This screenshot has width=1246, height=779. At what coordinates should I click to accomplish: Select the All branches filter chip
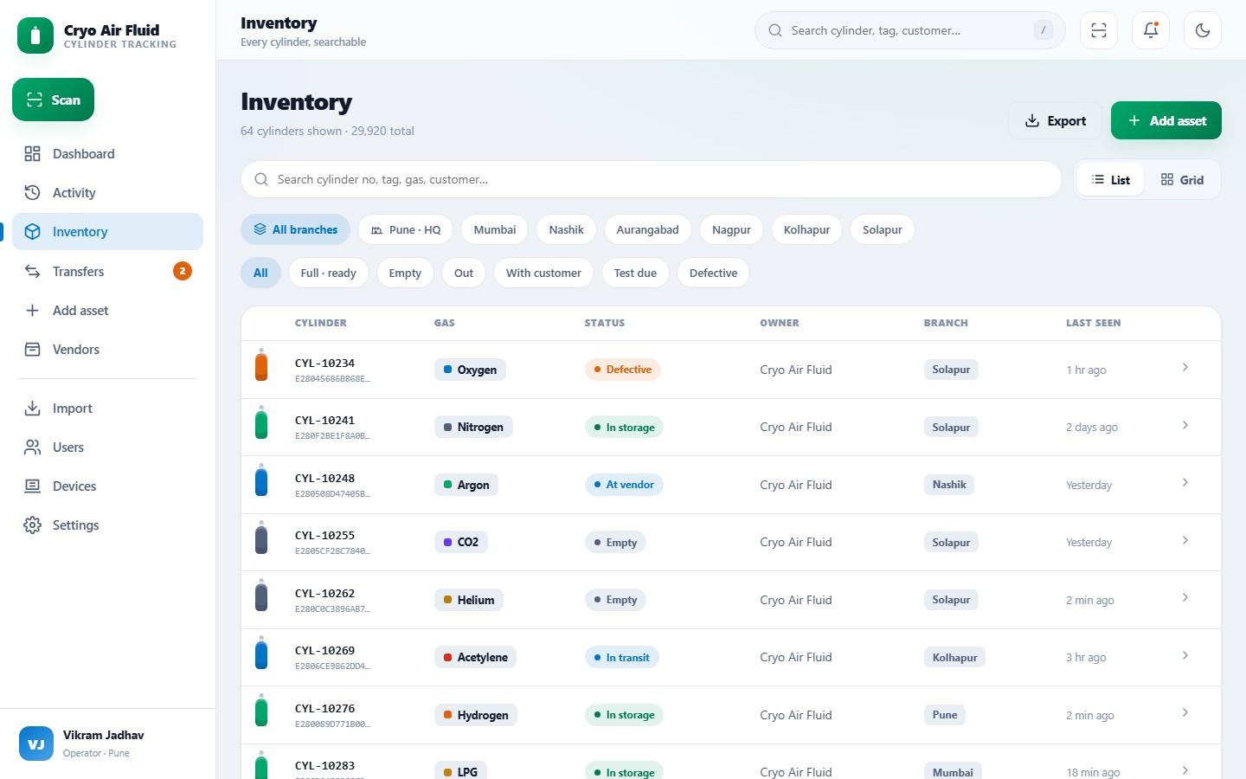pyautogui.click(x=295, y=229)
